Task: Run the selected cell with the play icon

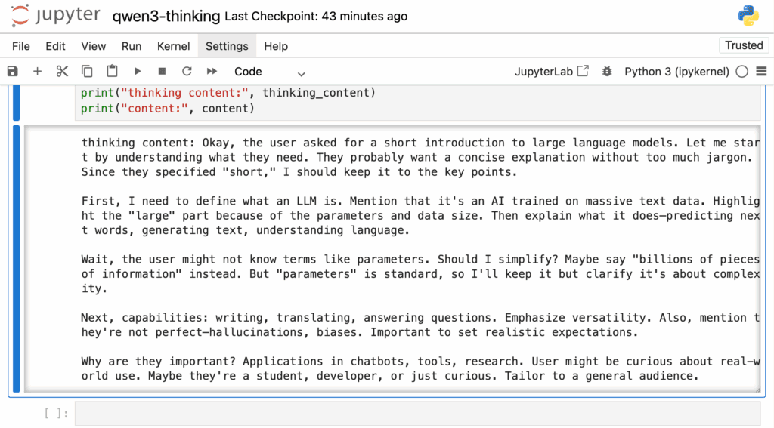Action: (x=138, y=72)
